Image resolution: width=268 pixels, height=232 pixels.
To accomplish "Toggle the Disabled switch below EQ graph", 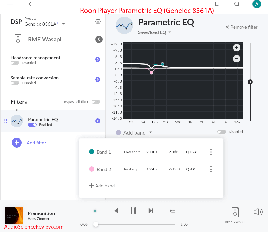I will [x=222, y=132].
